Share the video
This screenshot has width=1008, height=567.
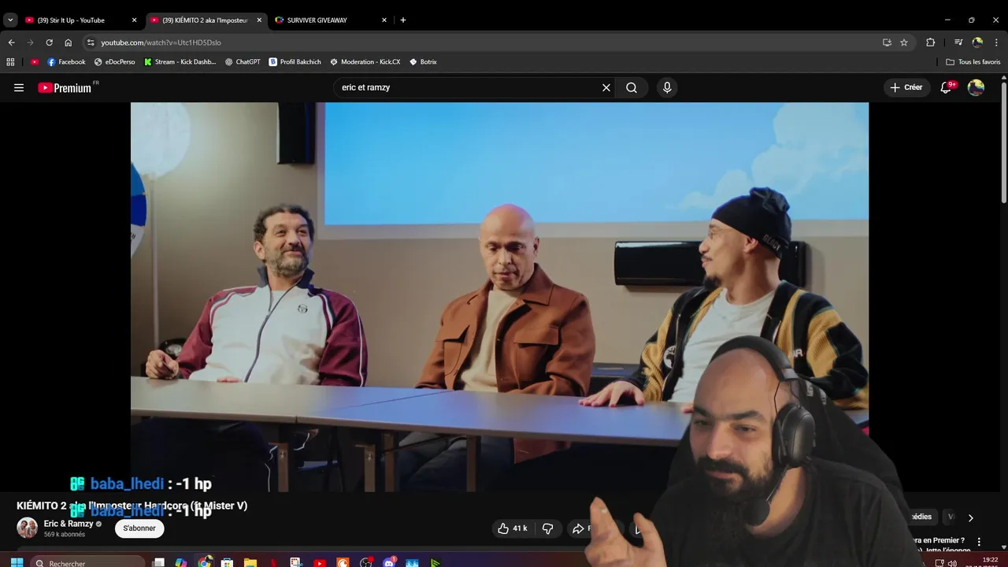[x=584, y=528]
